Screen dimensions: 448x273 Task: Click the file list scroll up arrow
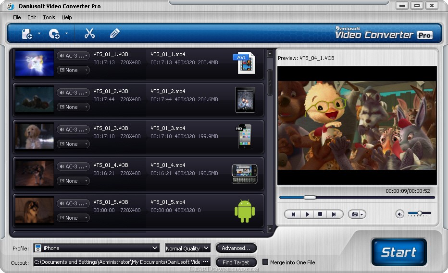pyautogui.click(x=270, y=54)
